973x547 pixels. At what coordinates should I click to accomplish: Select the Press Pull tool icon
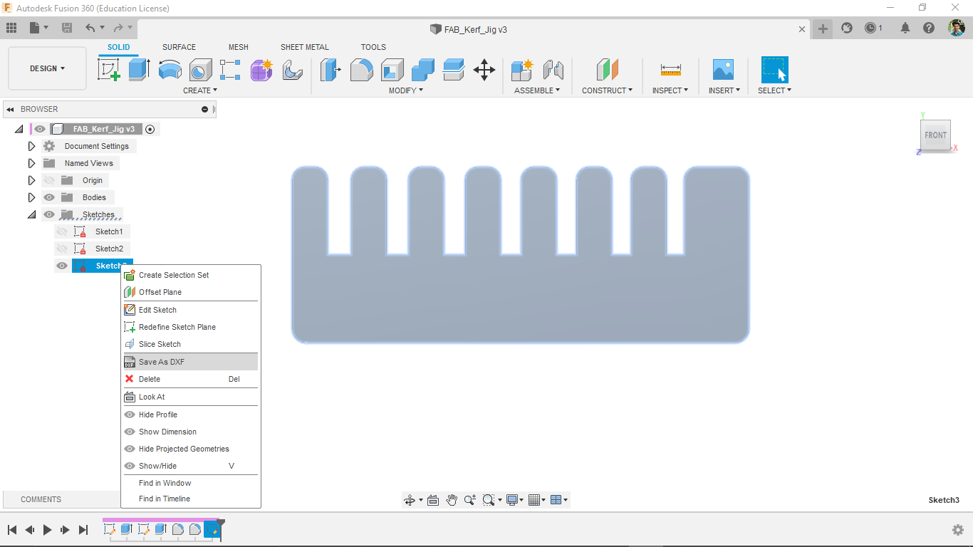[x=331, y=70]
